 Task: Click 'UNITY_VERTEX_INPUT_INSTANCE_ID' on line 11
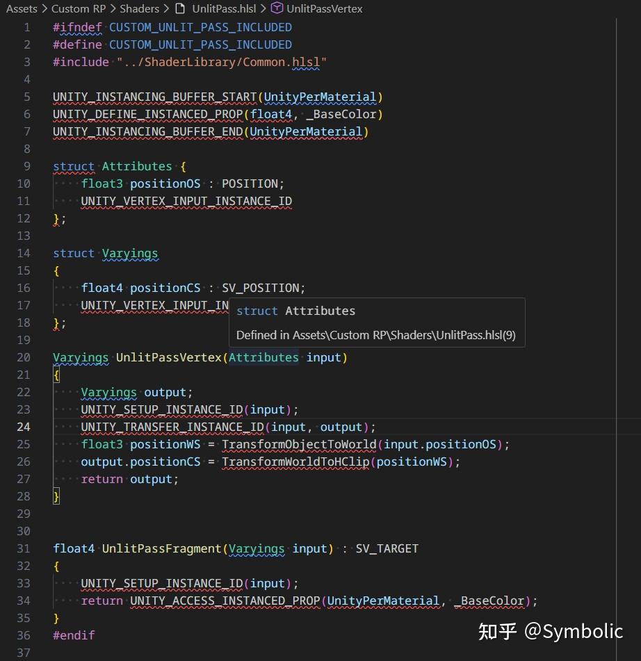[x=186, y=201]
